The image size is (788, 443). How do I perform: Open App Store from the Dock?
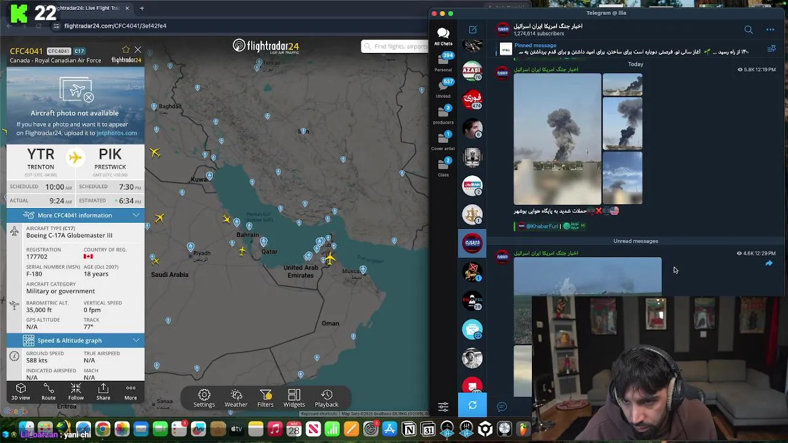coord(390,429)
